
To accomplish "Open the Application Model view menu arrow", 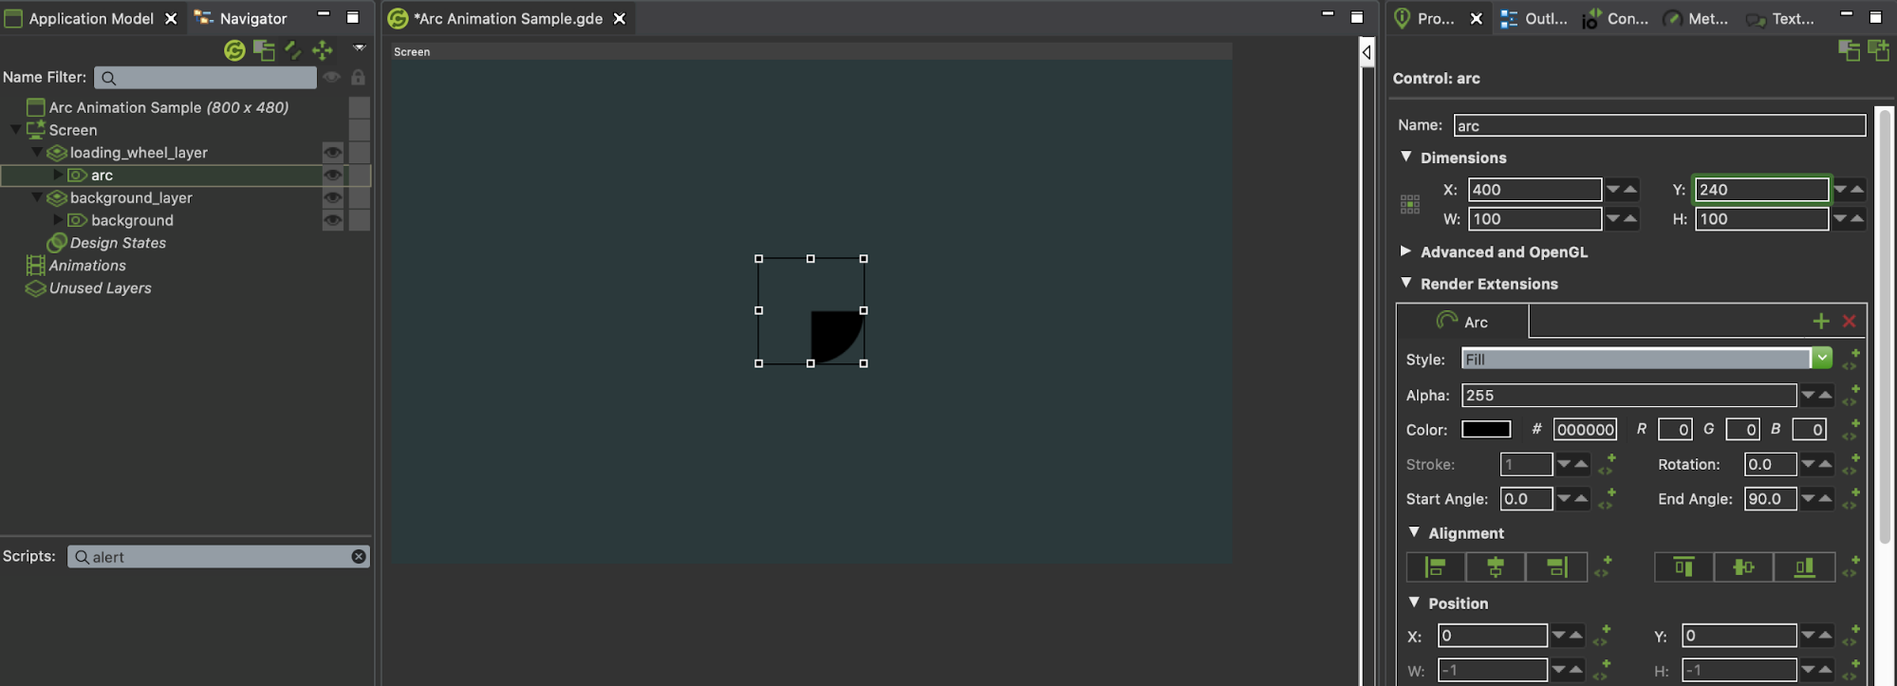I will coord(359,47).
